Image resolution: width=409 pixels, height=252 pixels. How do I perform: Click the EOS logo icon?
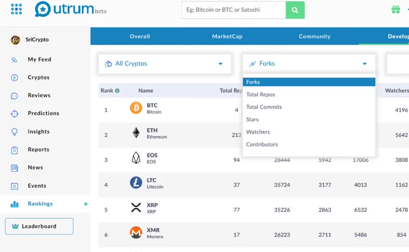pos(136,158)
